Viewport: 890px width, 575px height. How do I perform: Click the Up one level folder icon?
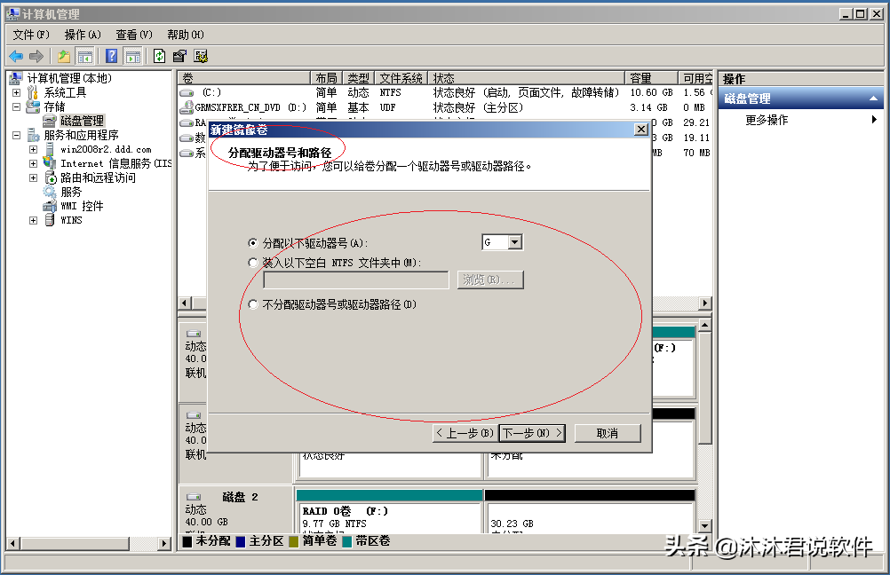(64, 56)
